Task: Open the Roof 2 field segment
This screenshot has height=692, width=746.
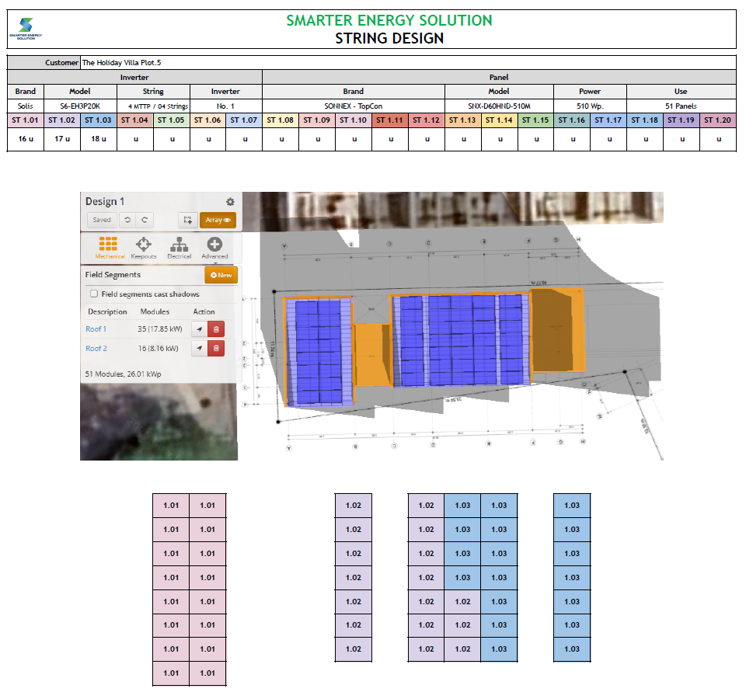Action: (x=96, y=349)
